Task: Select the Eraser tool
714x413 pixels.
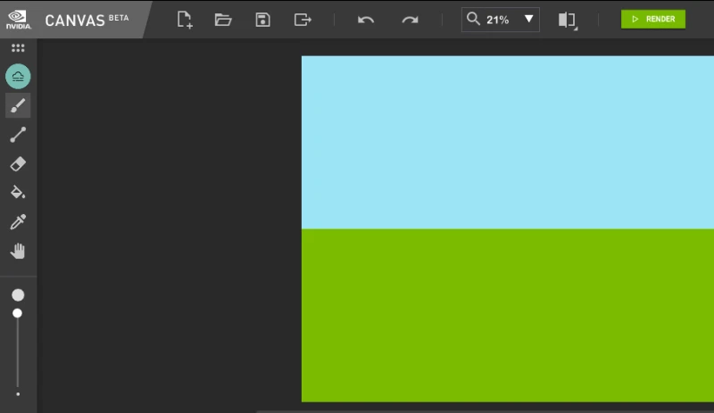Action: tap(18, 164)
